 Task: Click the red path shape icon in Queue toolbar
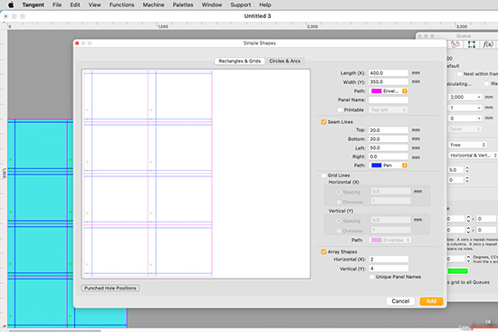click(455, 44)
